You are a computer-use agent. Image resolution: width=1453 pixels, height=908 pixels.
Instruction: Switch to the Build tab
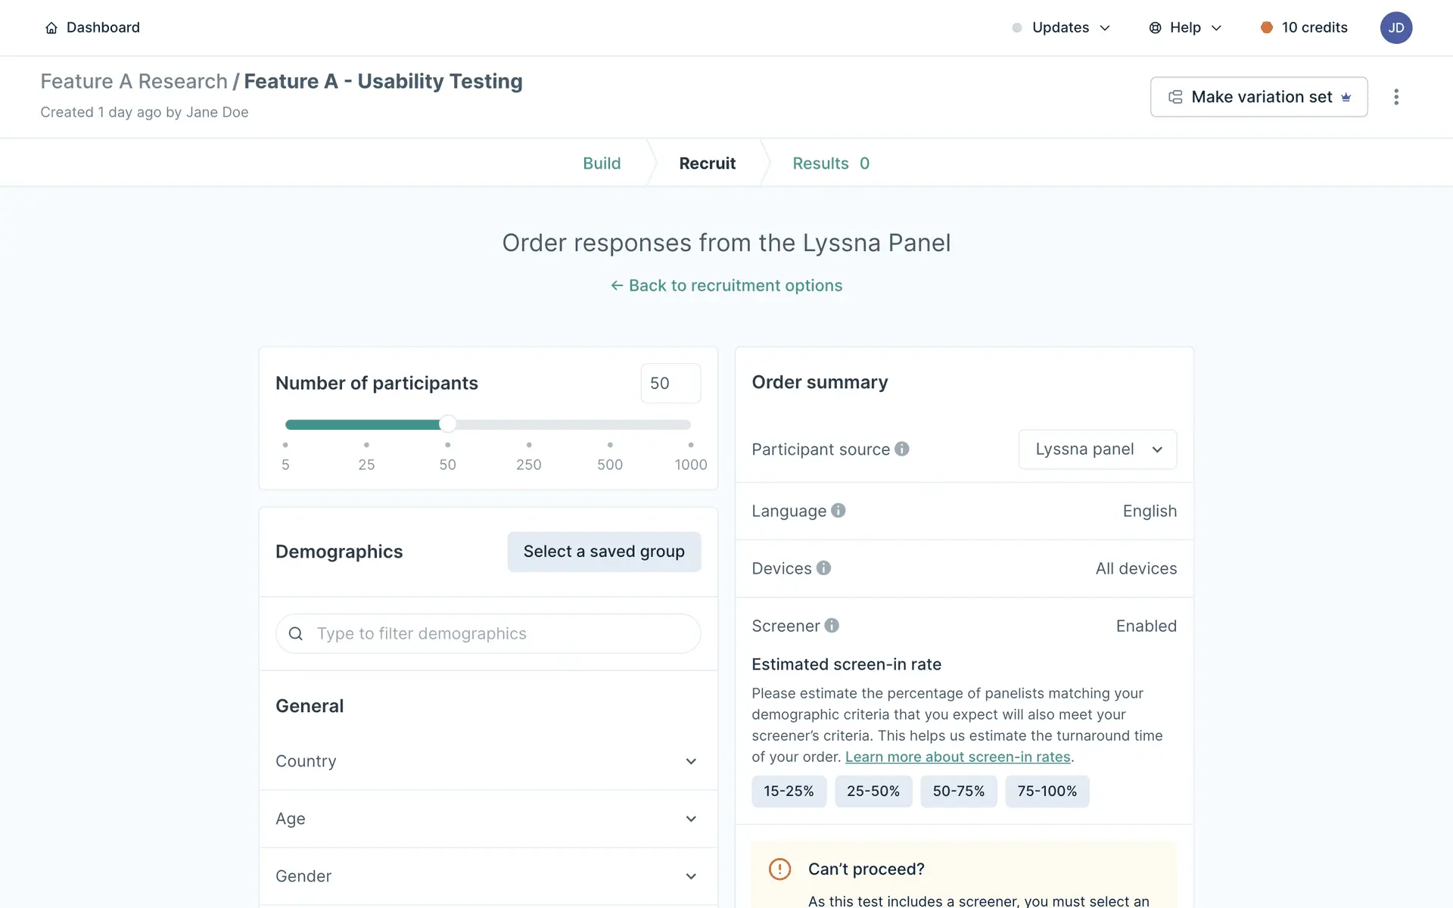point(602,163)
